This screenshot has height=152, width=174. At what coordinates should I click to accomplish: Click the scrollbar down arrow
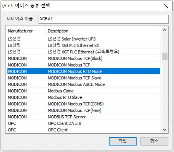[165, 129]
